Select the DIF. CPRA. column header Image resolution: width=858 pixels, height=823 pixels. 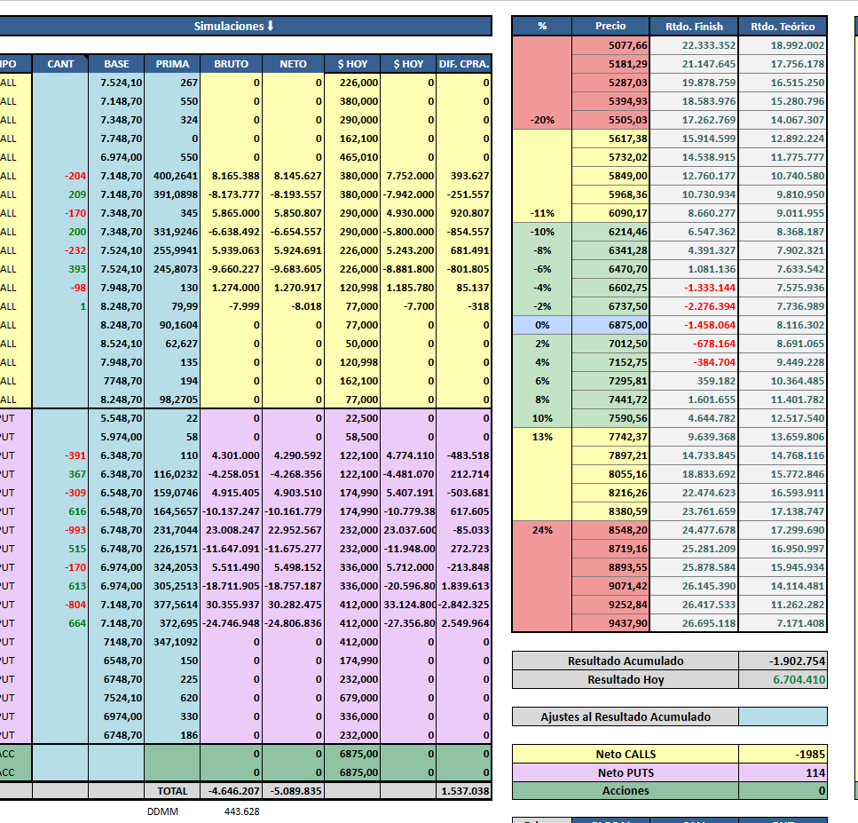(x=463, y=64)
